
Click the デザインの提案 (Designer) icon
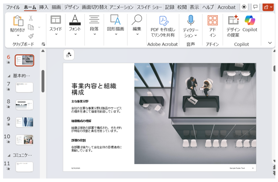[234, 20]
